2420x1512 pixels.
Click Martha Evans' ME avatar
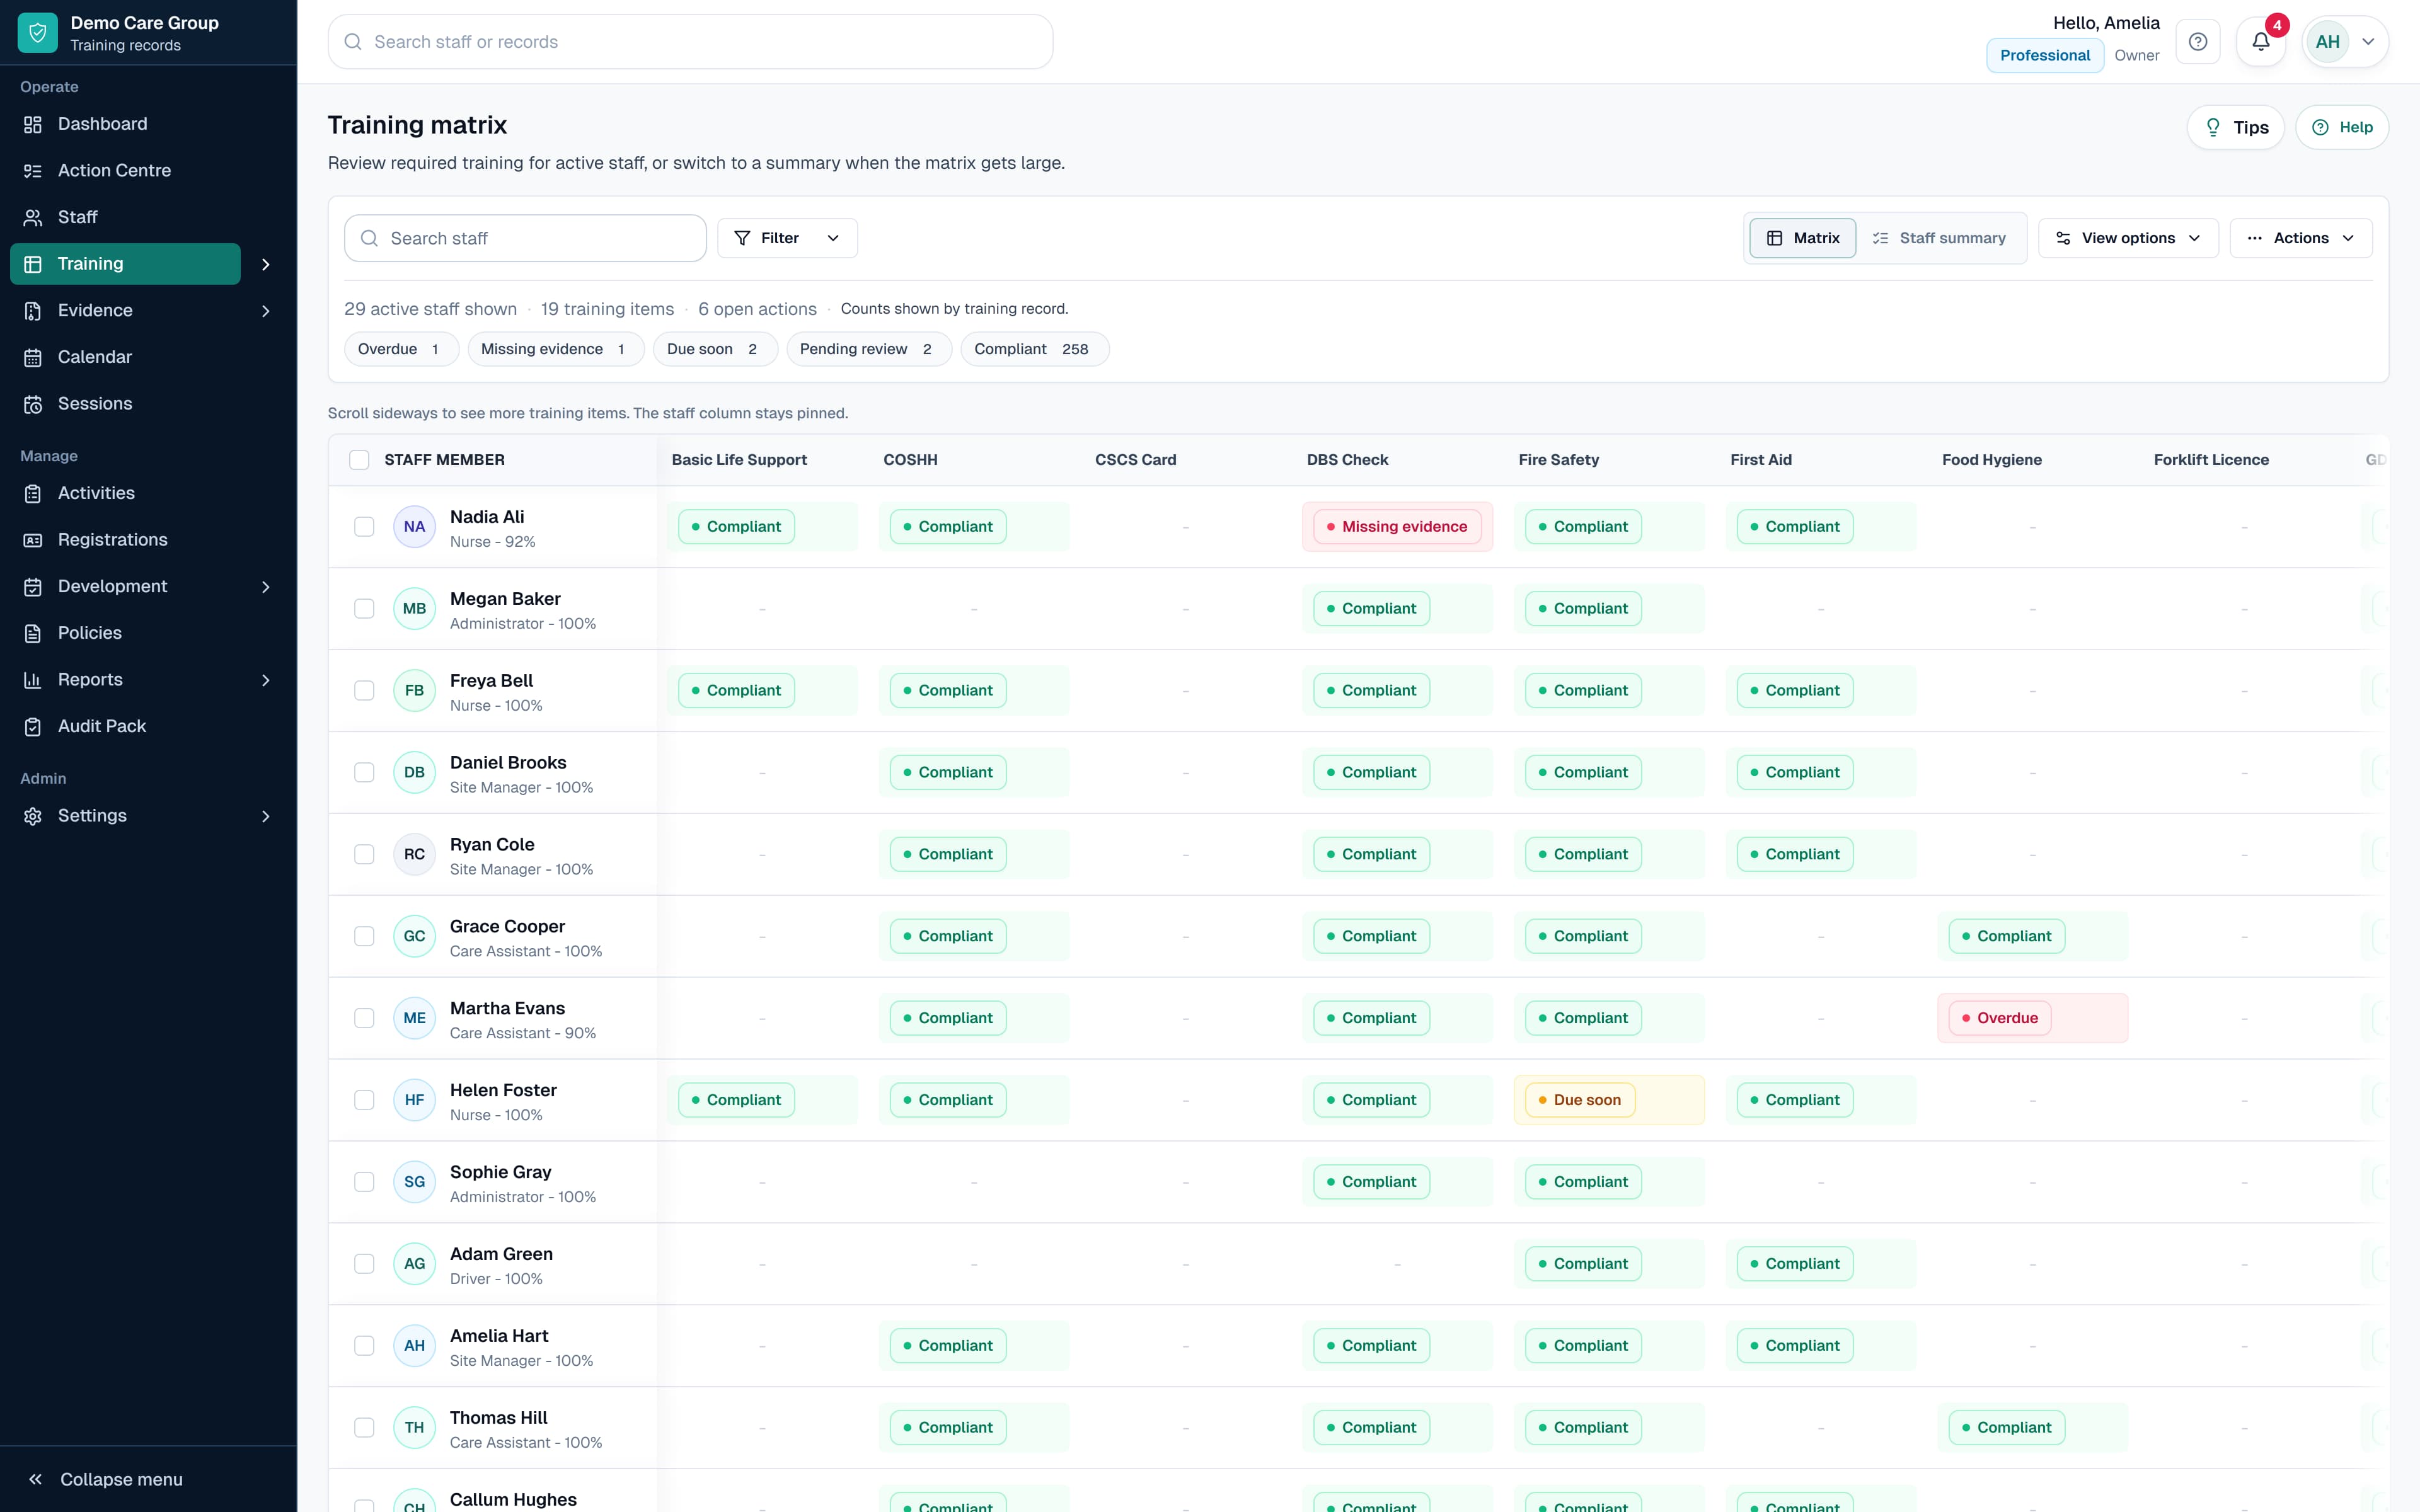pyautogui.click(x=414, y=1018)
